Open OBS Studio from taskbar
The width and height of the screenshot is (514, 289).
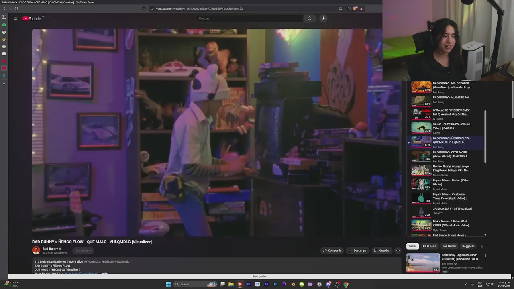pos(337,284)
